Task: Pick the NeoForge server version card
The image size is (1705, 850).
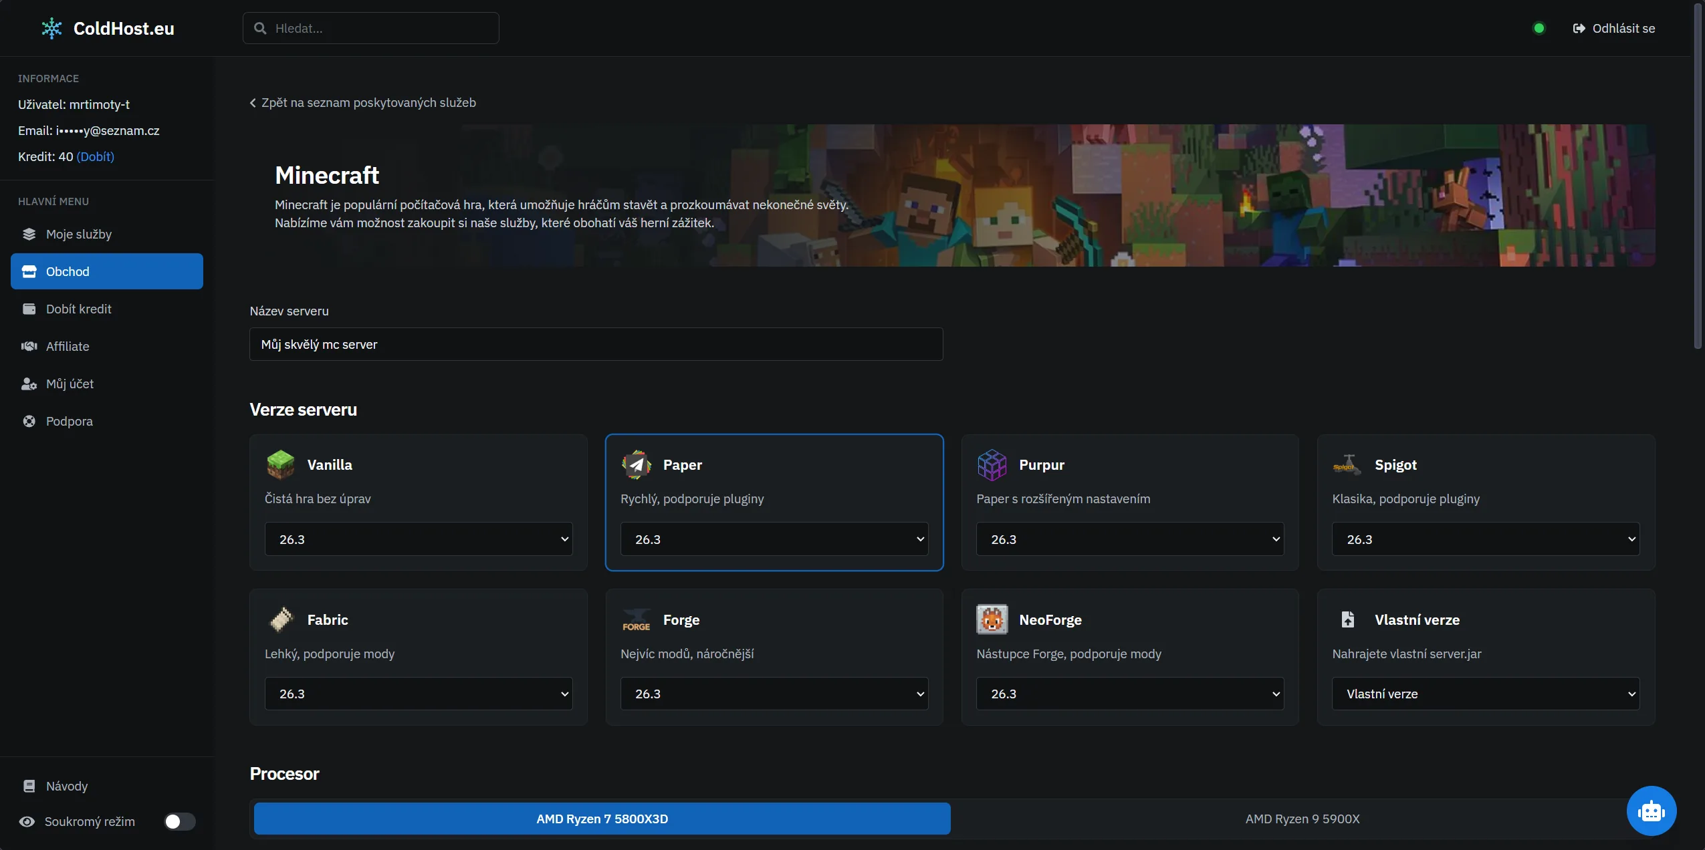Action: pos(1129,657)
